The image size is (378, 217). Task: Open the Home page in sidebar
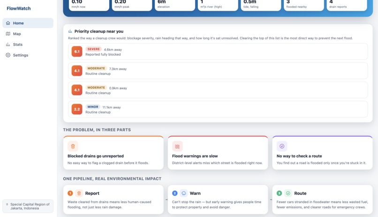(28, 23)
